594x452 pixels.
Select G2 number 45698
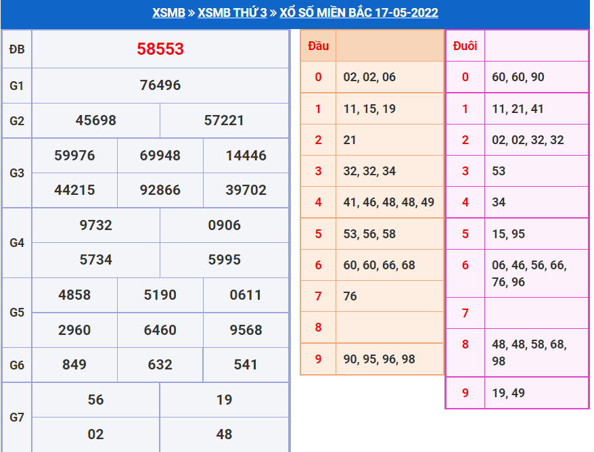click(x=96, y=120)
